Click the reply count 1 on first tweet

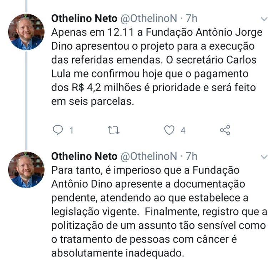71,130
